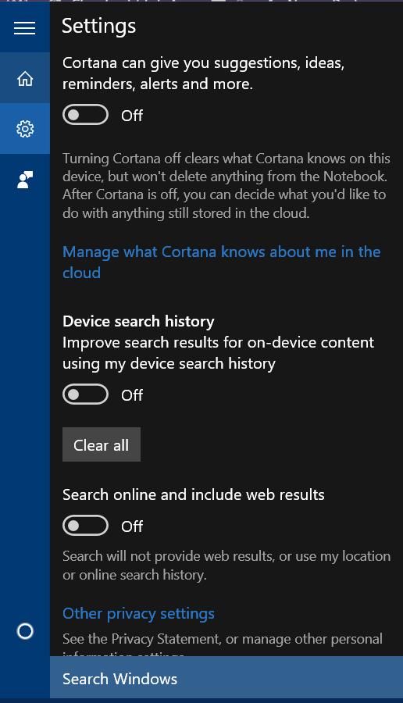Viewport: 403px width, 703px height.
Task: Click the Search Windows box
Action: (x=226, y=679)
